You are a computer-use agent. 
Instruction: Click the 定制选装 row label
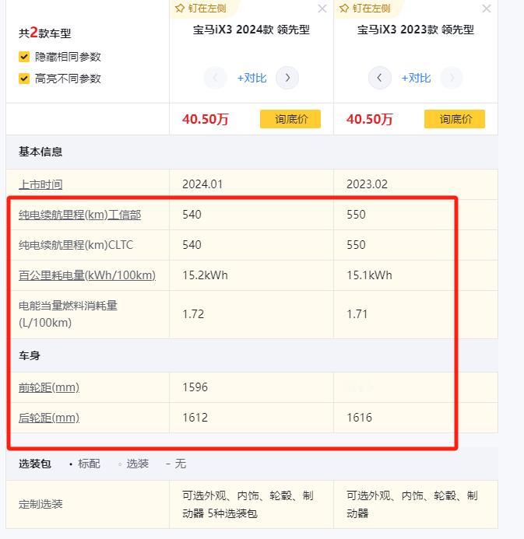(x=40, y=504)
